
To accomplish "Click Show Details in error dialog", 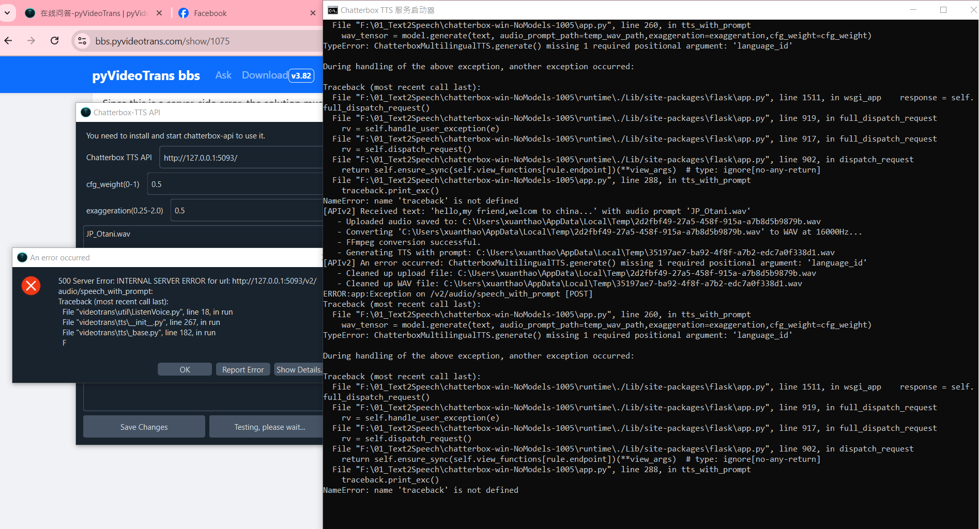I will 298,369.
